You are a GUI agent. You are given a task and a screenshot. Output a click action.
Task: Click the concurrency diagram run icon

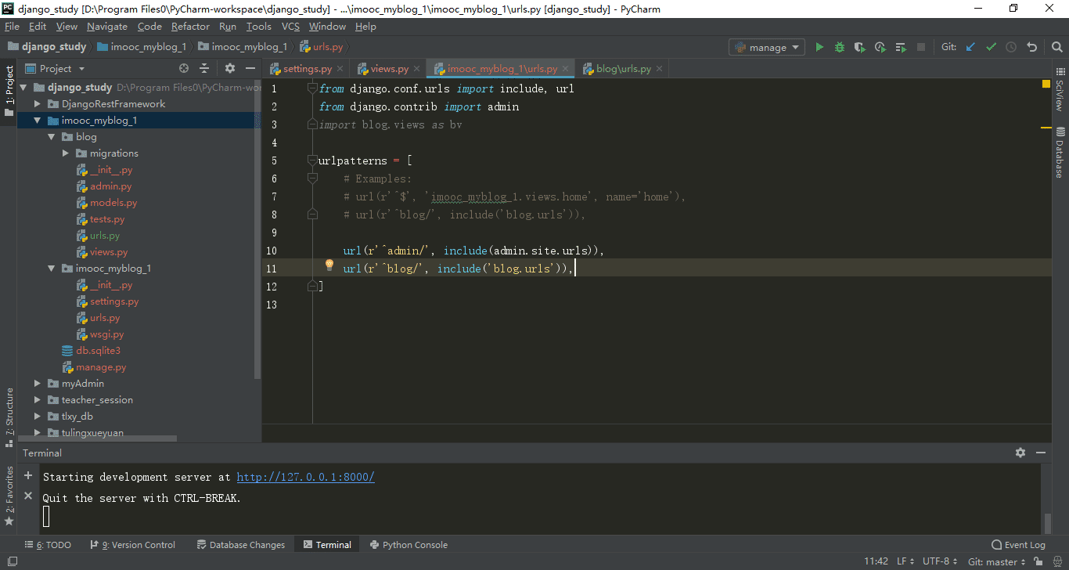point(901,47)
